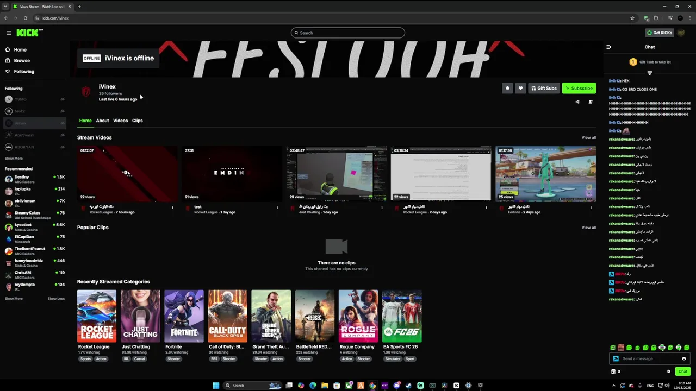Screen dimensions: 696x391
Task: Open new browser tab
Action: (79, 7)
